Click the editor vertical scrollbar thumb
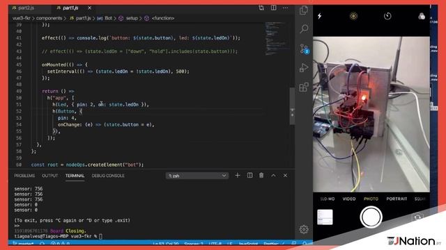The width and height of the screenshot is (446, 250). click(292, 106)
